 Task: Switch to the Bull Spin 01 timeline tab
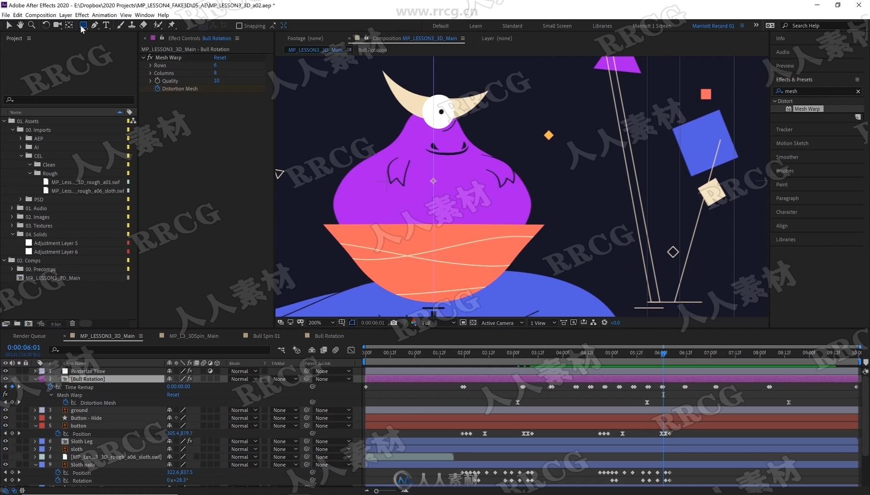click(266, 336)
